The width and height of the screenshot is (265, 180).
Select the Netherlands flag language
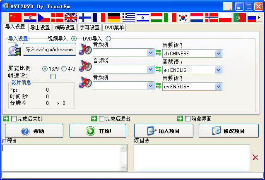(x=197, y=18)
